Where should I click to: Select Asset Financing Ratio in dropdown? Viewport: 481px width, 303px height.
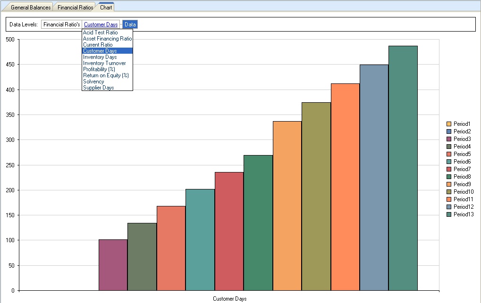tap(107, 39)
